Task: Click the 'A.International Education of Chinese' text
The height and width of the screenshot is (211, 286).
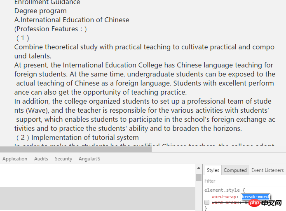Action: click(x=72, y=20)
